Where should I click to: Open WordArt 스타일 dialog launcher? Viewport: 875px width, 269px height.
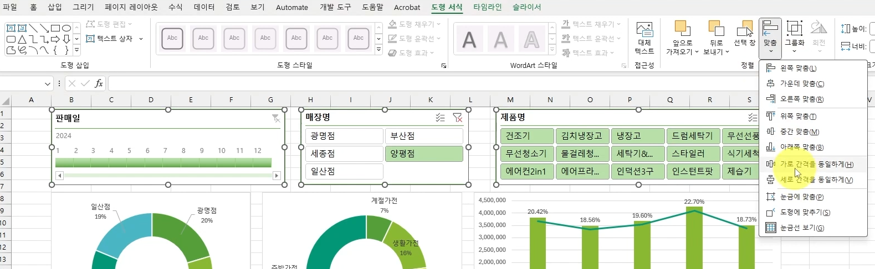point(624,66)
